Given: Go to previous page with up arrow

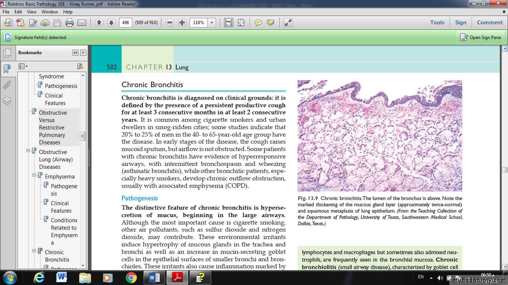Looking at the screenshot, I should point(99,23).
